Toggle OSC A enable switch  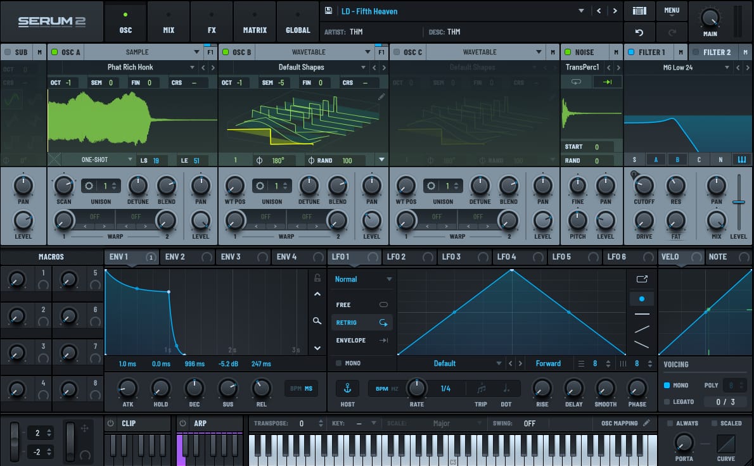54,52
